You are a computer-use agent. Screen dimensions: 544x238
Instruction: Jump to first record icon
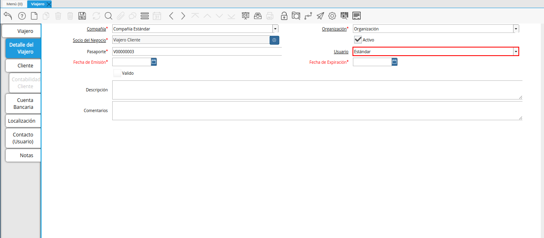pos(195,16)
